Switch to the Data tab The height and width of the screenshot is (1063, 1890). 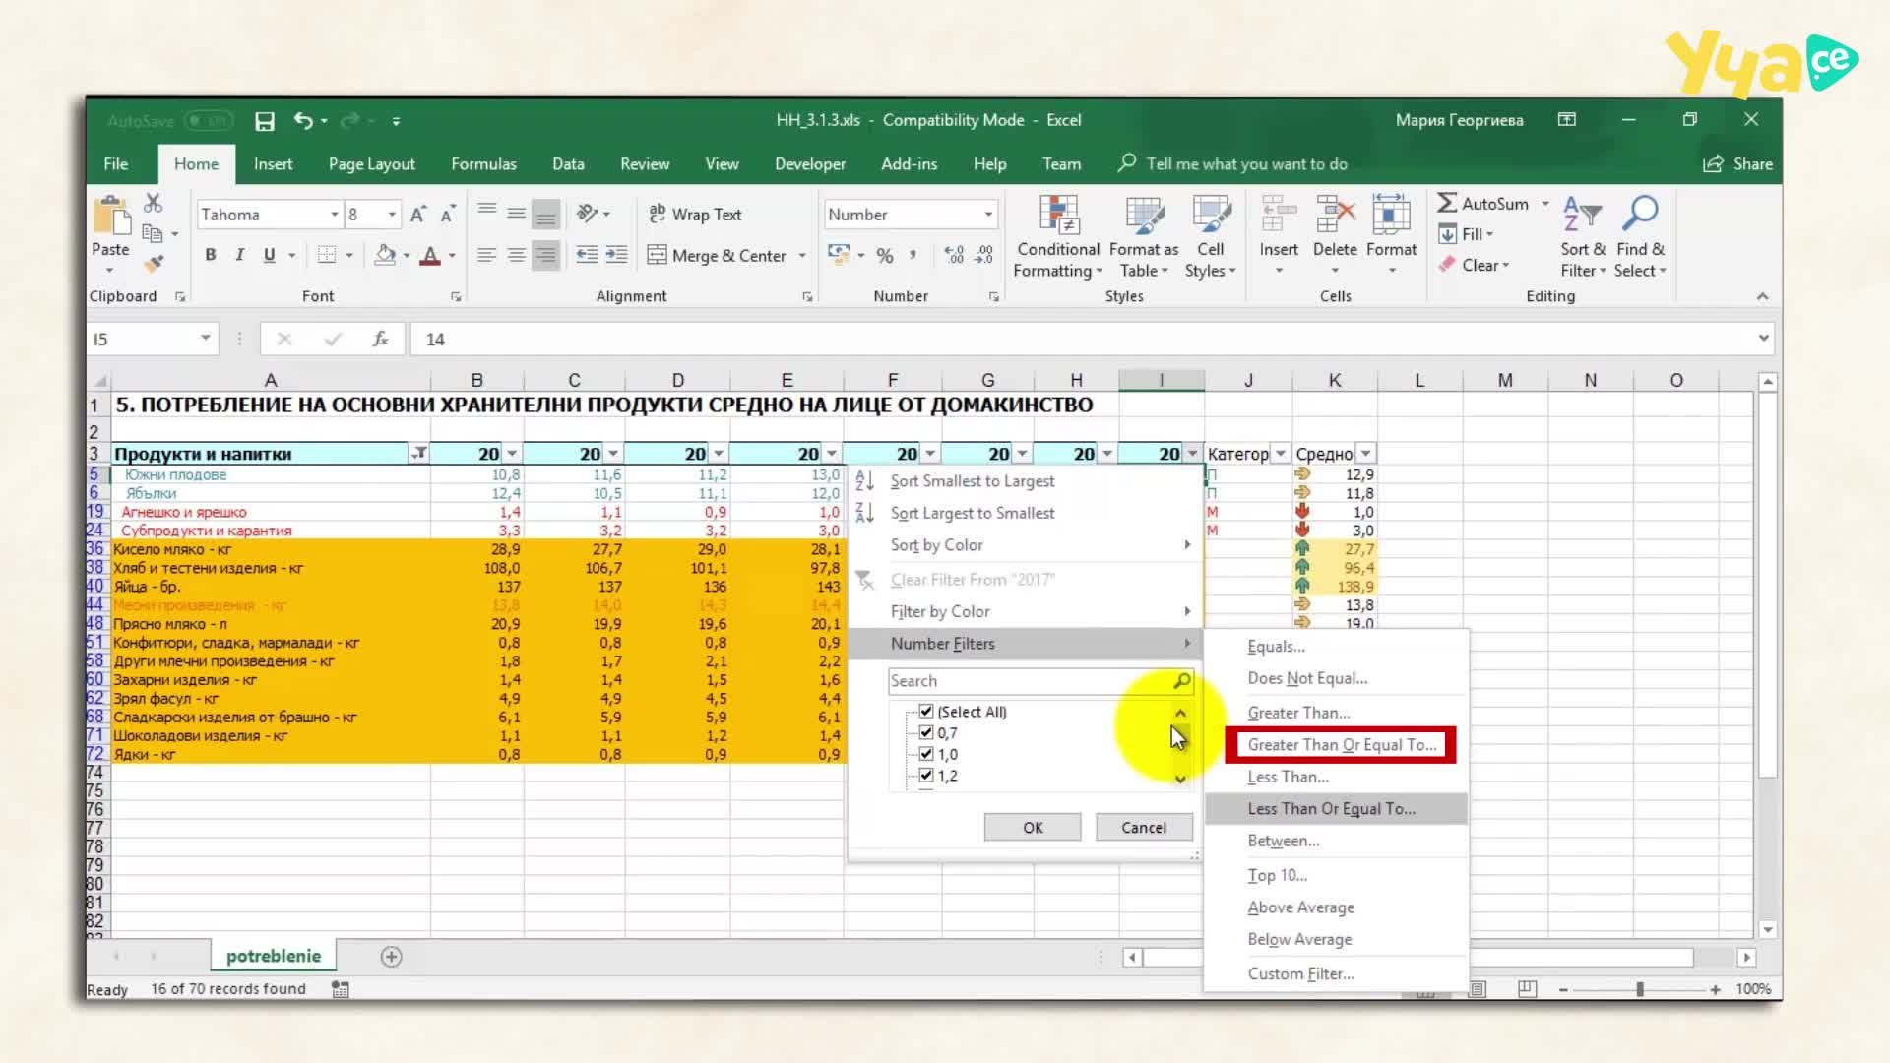[568, 164]
